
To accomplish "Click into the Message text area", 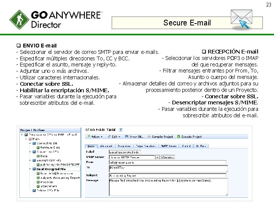I will pyautogui.click(x=168, y=187).
